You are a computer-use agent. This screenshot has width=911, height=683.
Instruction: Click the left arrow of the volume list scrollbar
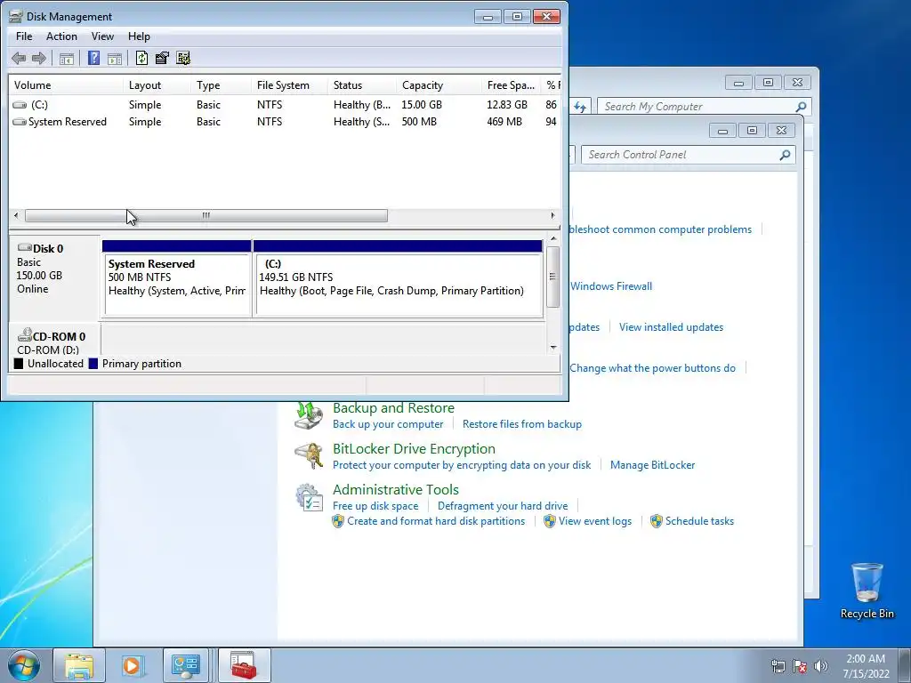(16, 215)
